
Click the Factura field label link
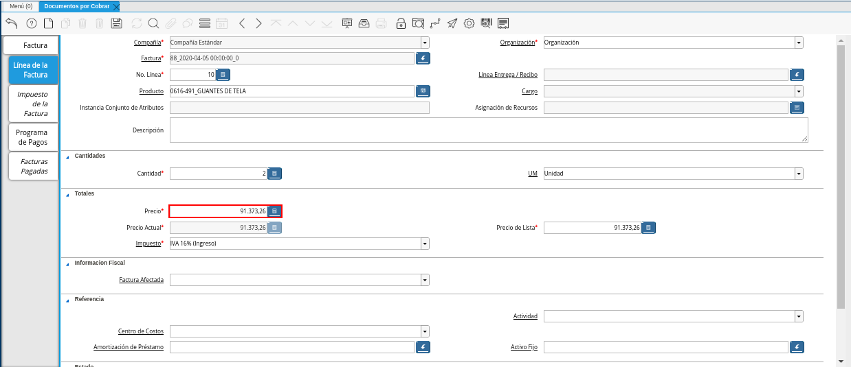coord(151,58)
